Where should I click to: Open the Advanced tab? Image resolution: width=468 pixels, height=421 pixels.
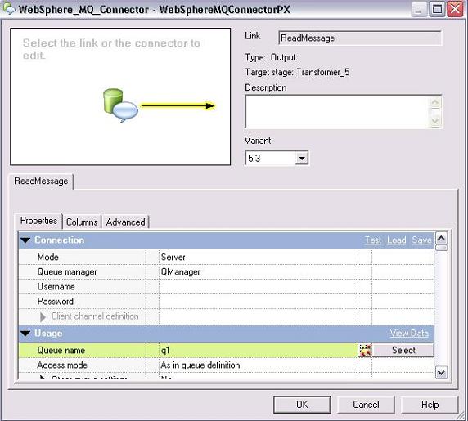pos(125,222)
